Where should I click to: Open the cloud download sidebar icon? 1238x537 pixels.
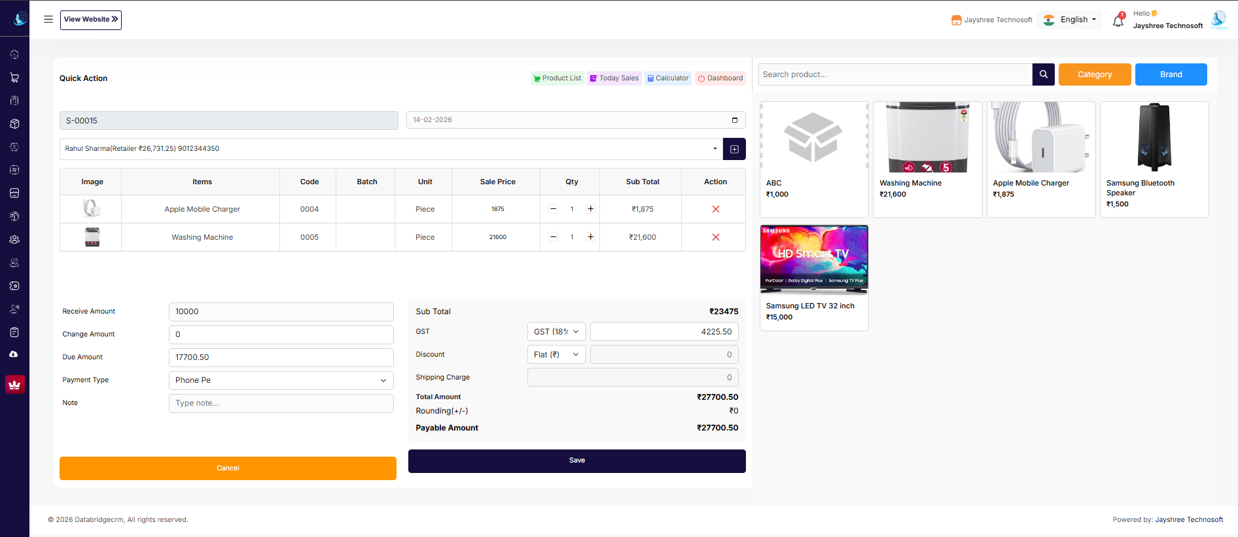point(14,355)
